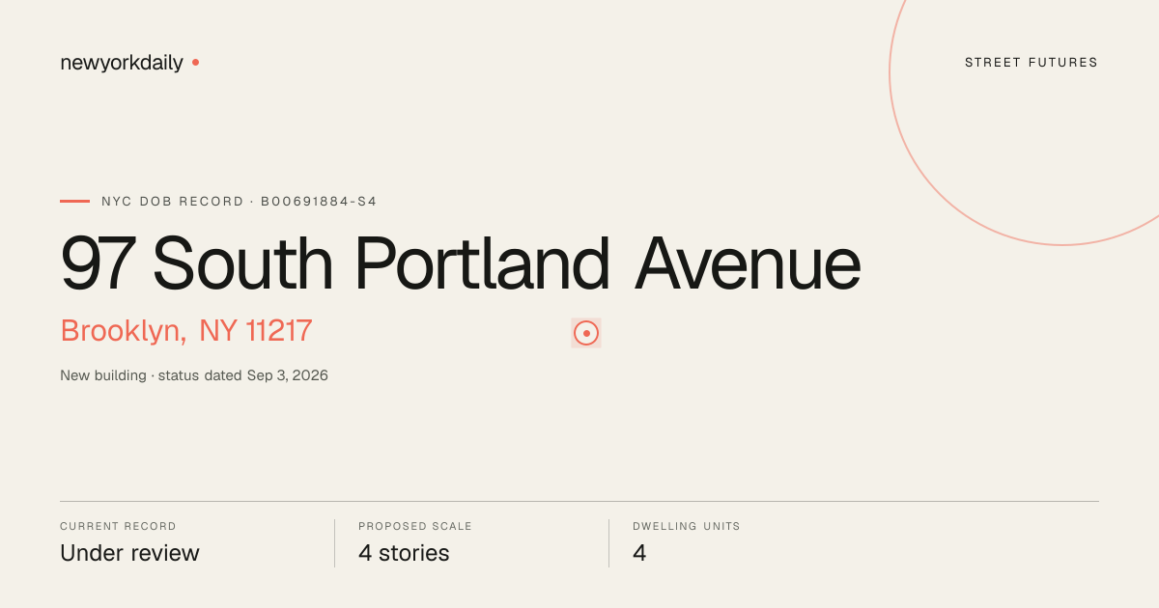Click record number B00691884-S4

[x=319, y=202]
